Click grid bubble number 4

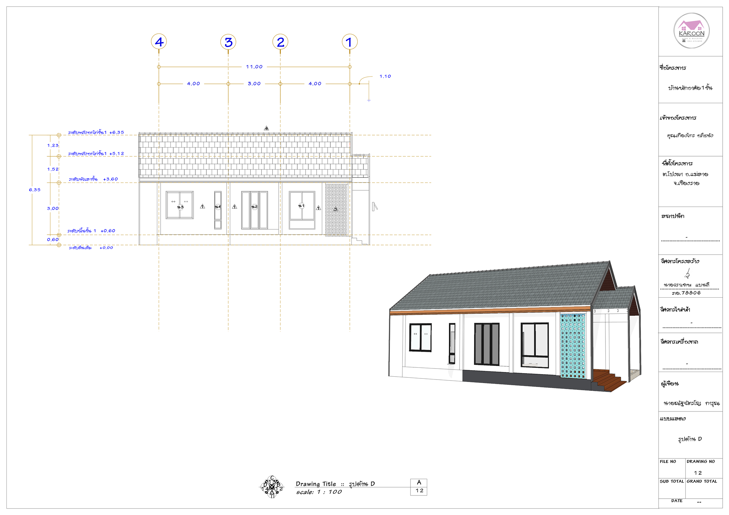(x=159, y=42)
